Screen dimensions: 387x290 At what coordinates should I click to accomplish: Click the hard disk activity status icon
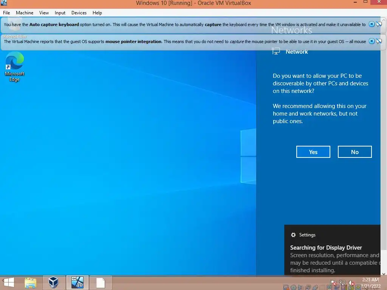click(286, 287)
